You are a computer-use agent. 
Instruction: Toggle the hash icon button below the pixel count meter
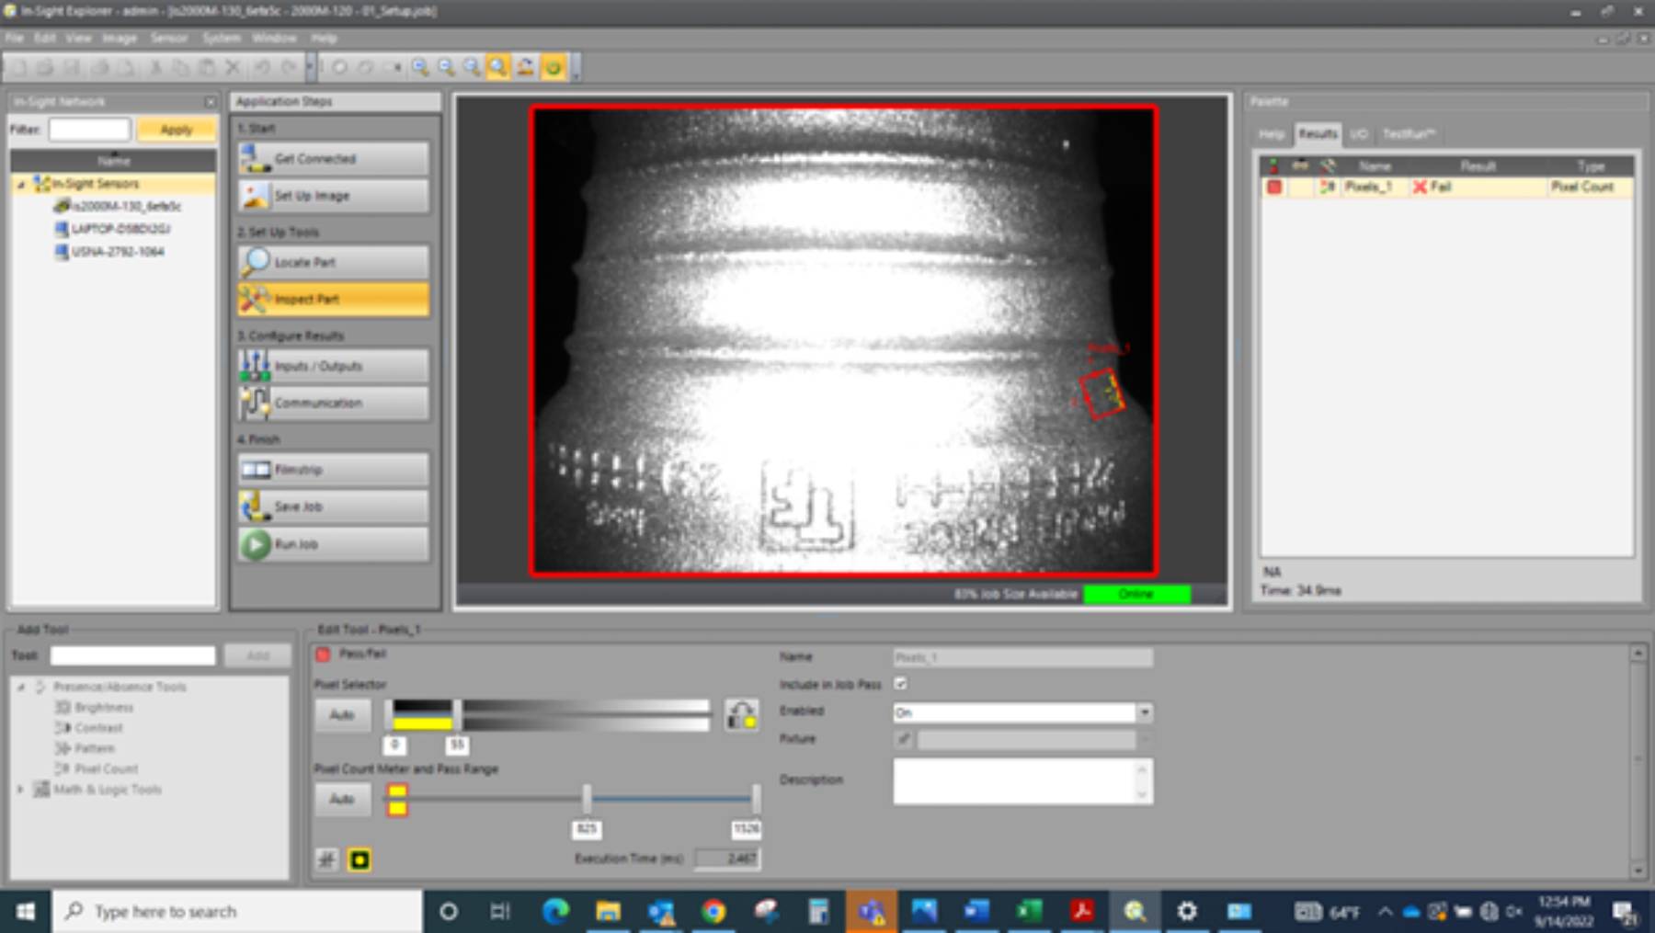[x=327, y=859]
